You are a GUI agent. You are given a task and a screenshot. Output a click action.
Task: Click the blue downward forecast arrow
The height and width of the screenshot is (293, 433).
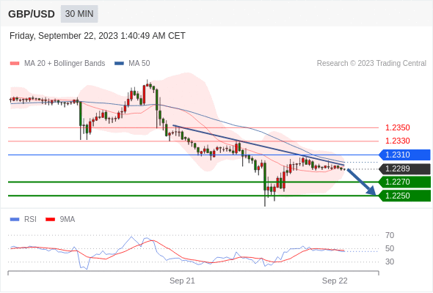point(362,182)
